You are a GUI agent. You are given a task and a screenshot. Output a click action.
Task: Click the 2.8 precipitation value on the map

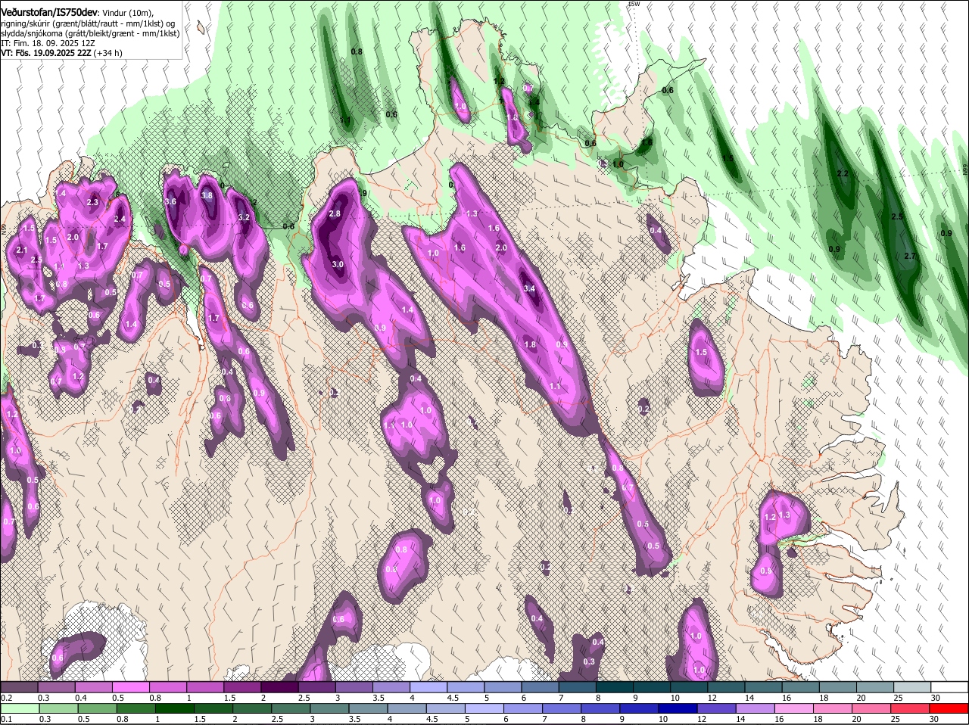(335, 214)
